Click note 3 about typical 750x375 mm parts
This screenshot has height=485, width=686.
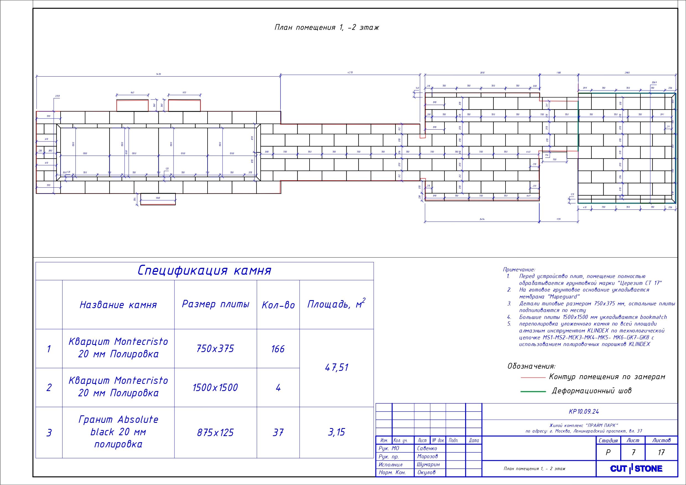click(591, 307)
